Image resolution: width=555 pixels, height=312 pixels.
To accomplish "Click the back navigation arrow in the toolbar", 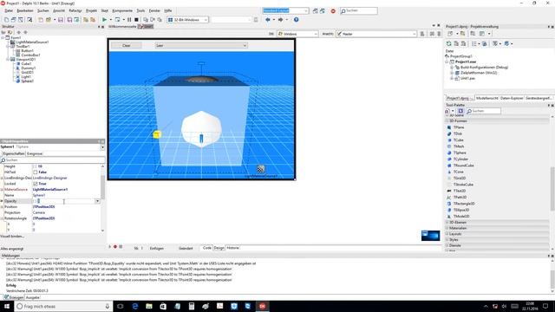I will 268,20.
